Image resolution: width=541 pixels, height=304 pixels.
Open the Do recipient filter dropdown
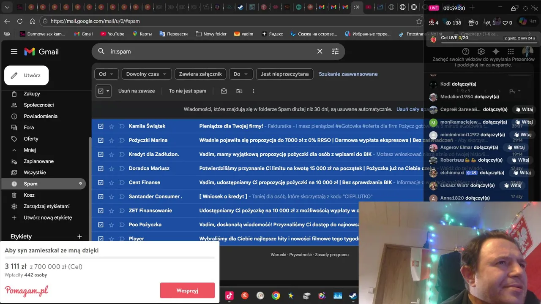tap(241, 74)
